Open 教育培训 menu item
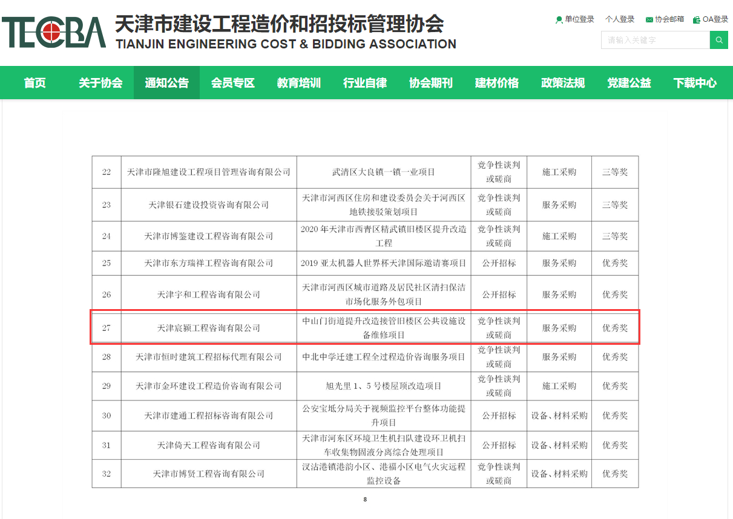Screen dimensions: 733x519 [x=298, y=83]
